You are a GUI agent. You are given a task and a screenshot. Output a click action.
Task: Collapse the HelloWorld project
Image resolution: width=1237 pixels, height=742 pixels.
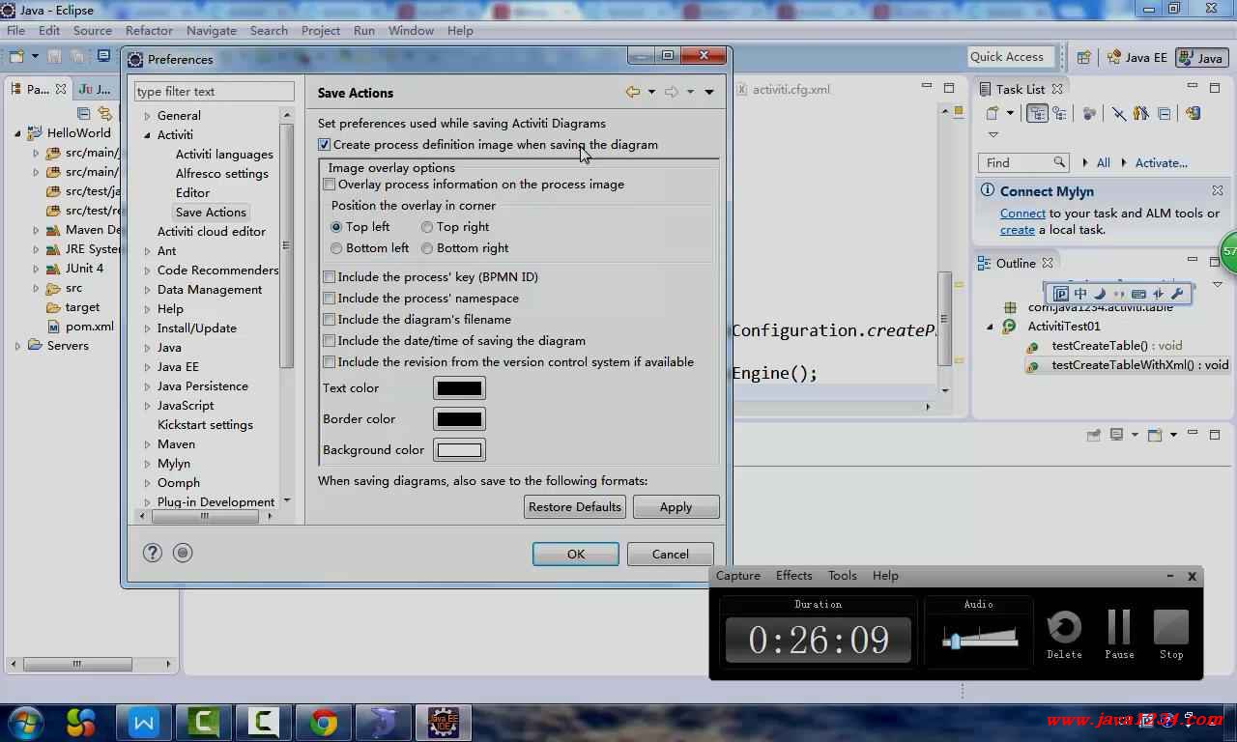17,133
